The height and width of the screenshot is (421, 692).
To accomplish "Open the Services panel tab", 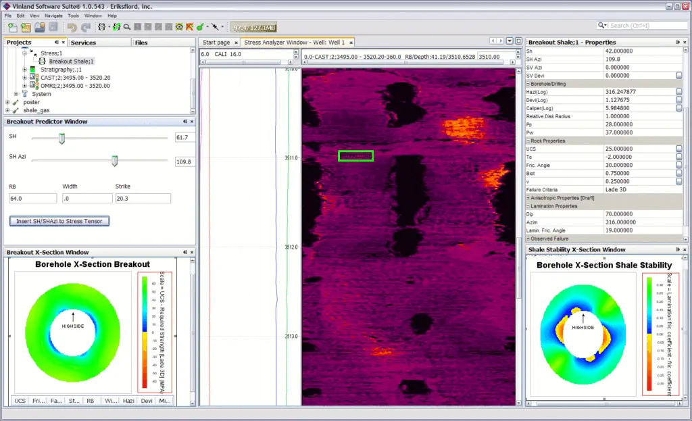I will pos(83,43).
